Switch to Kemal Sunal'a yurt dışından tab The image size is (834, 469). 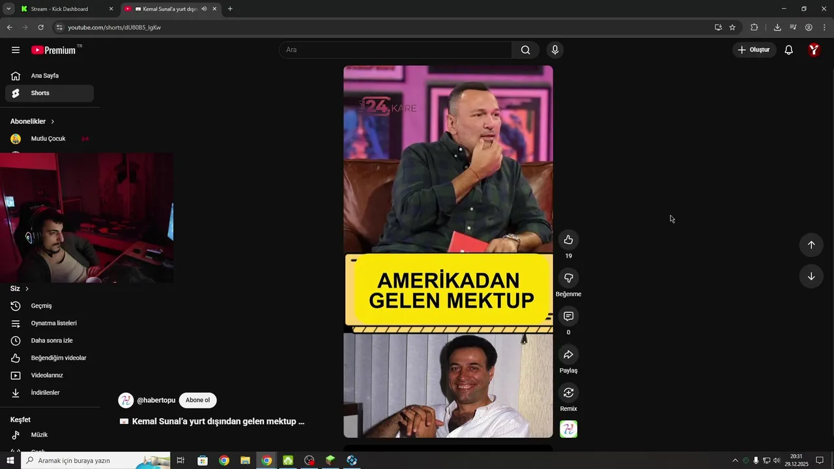pos(169,9)
